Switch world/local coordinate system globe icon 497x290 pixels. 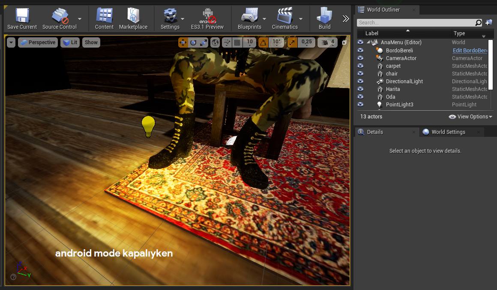[x=215, y=42]
